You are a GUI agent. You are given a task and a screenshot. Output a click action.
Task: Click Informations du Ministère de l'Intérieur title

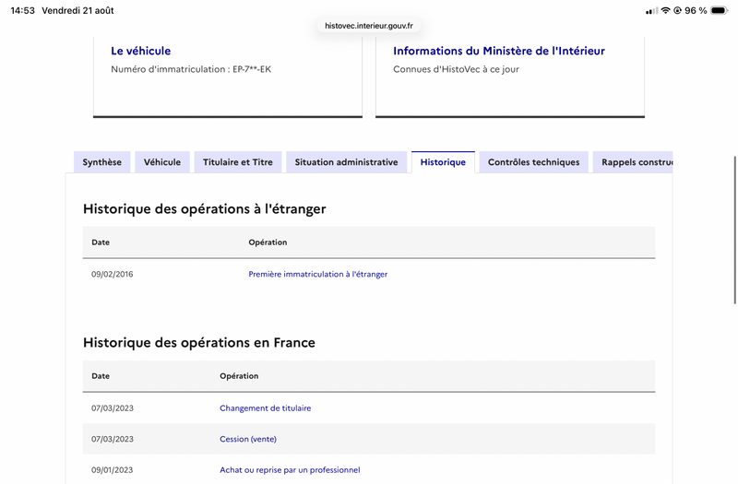[x=499, y=51]
